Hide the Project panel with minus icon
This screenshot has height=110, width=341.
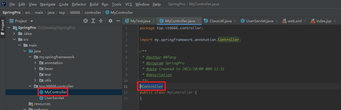(x=118, y=21)
